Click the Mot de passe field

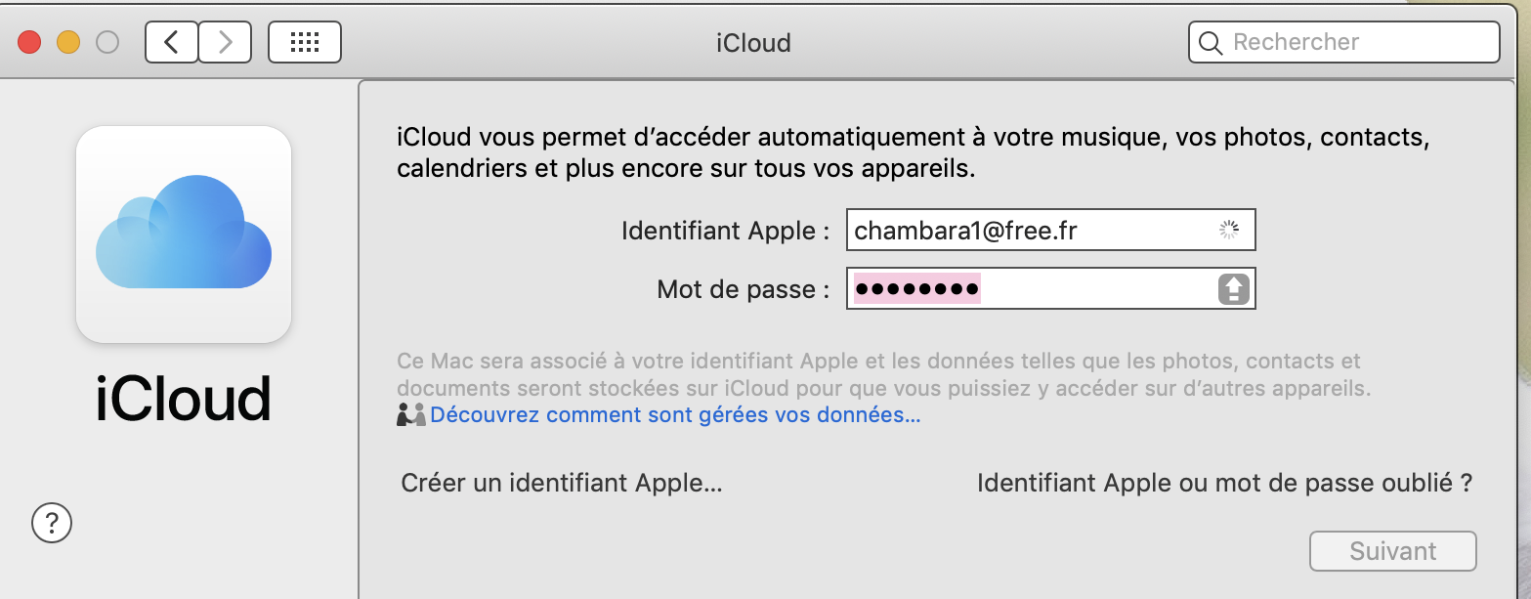point(1050,289)
